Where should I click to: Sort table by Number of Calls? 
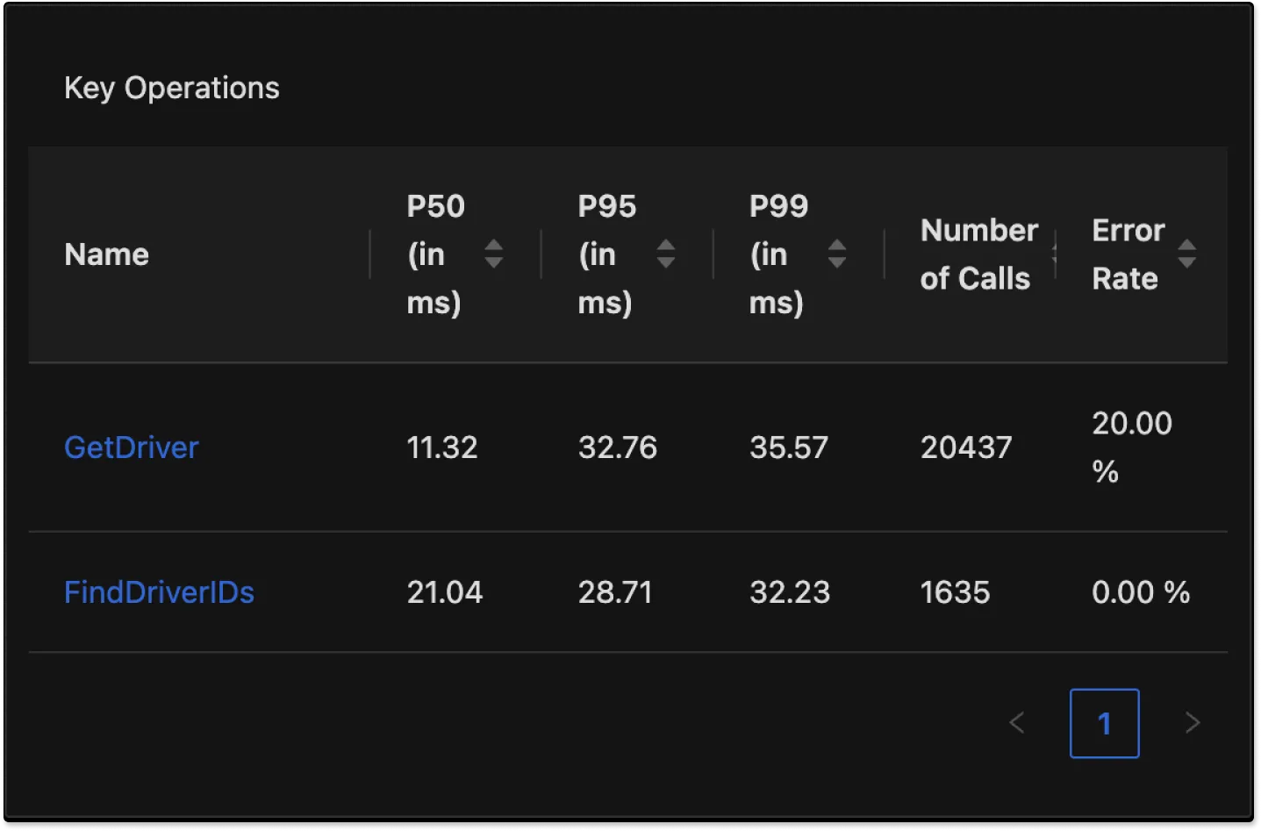coord(1054,254)
